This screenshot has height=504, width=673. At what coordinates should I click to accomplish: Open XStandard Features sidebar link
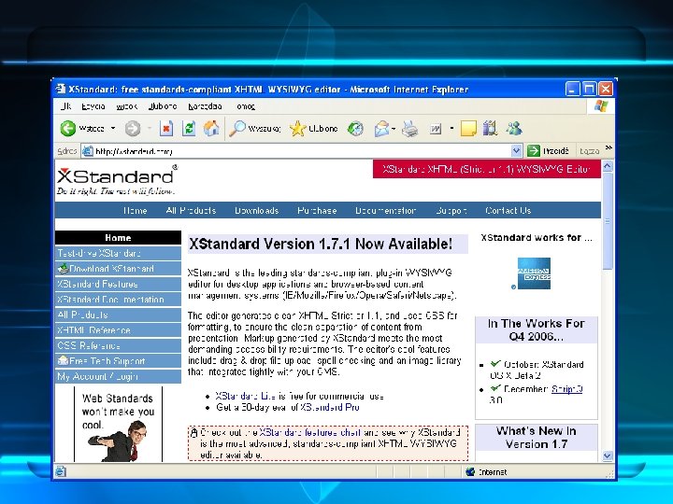coord(118,284)
